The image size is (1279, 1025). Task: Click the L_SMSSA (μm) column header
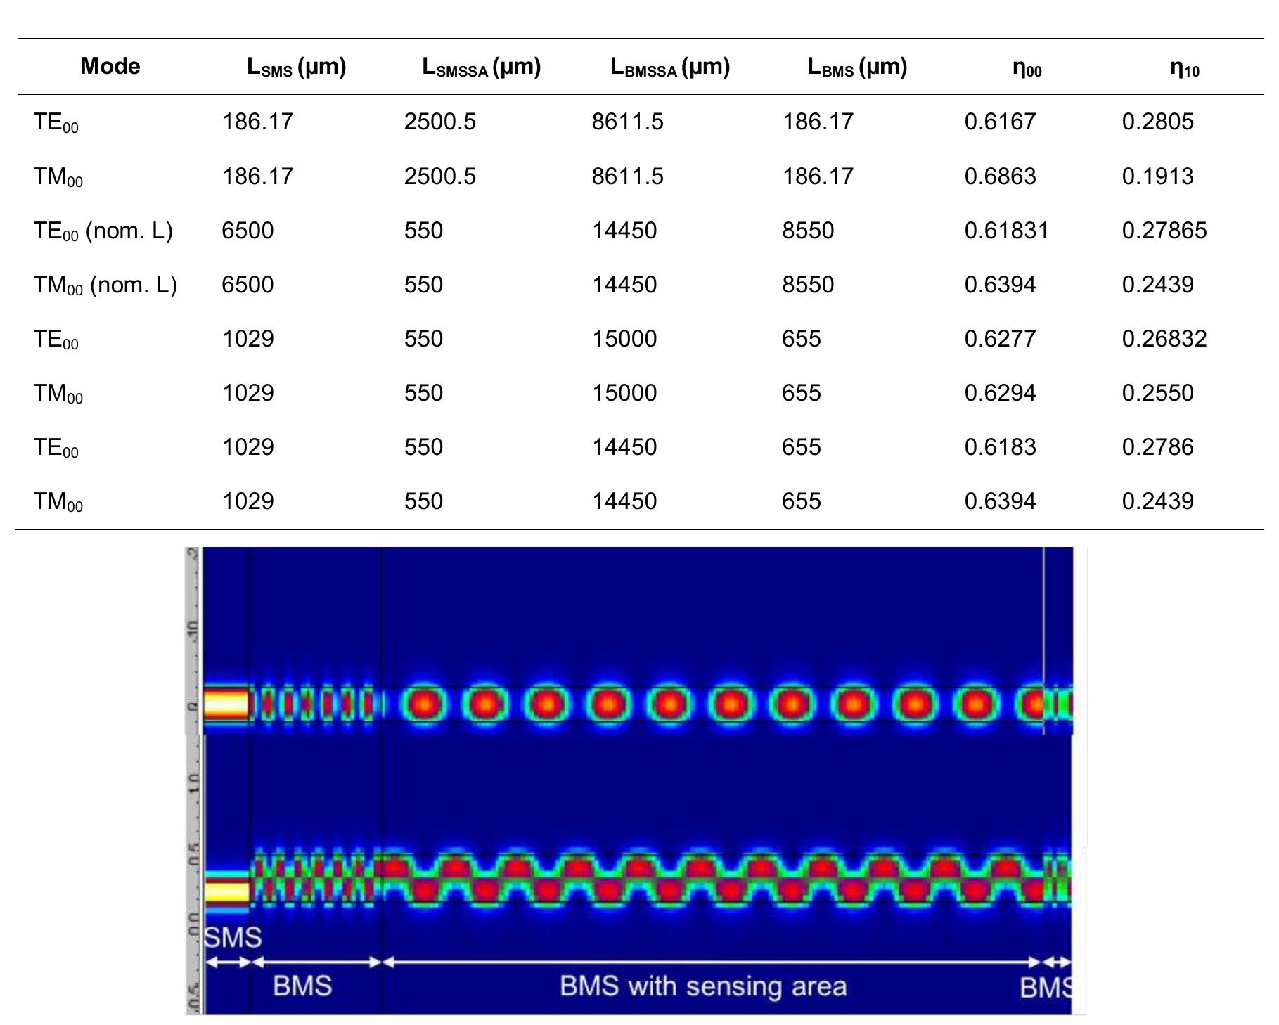(480, 66)
